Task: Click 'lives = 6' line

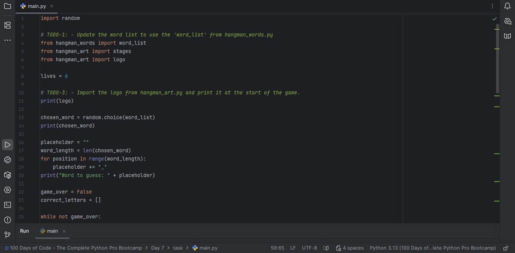Action: [x=54, y=76]
